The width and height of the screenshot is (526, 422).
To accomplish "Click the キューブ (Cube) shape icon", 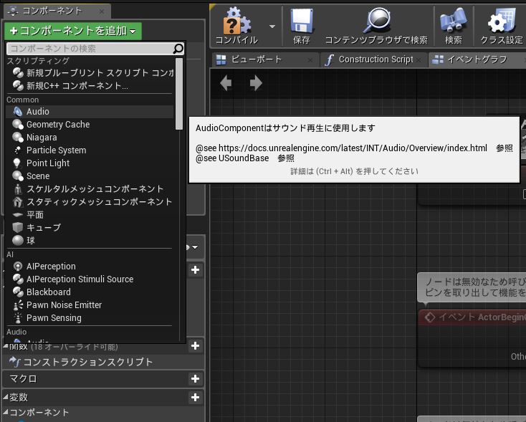I will coord(17,227).
